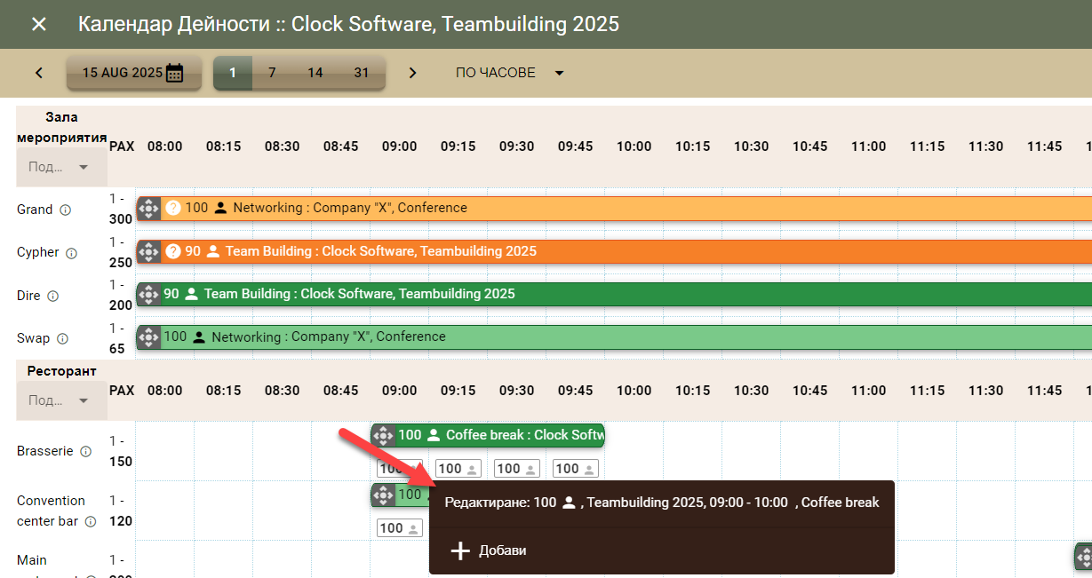Open the date picker showing 15 AUG 2025
The width and height of the screenshot is (1092, 578).
pos(133,73)
